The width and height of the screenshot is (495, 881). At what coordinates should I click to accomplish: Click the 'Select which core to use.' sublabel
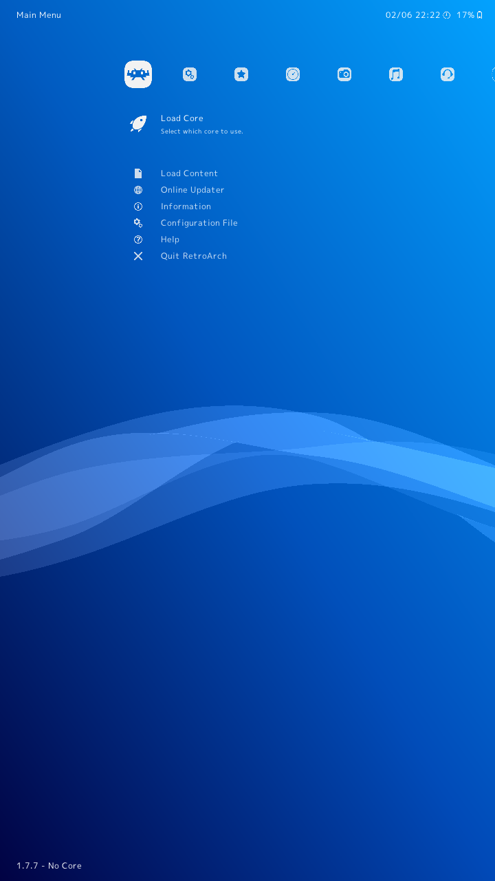(202, 131)
